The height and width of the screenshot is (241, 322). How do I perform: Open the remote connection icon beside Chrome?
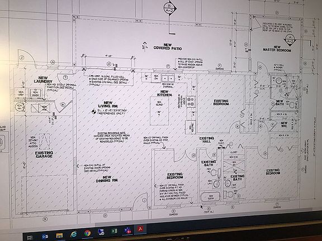(x=101, y=232)
